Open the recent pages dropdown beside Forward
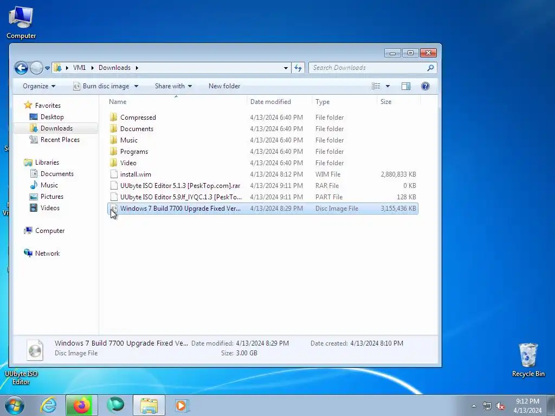 click(47, 68)
